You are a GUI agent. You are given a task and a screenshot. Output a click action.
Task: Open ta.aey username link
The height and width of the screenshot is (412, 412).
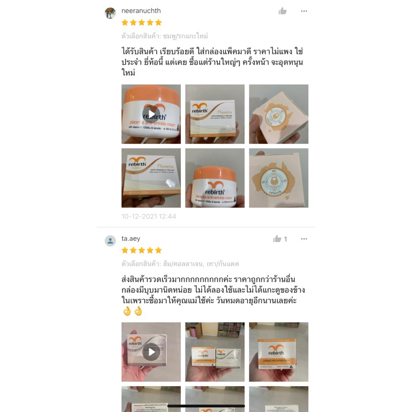pyautogui.click(x=131, y=238)
